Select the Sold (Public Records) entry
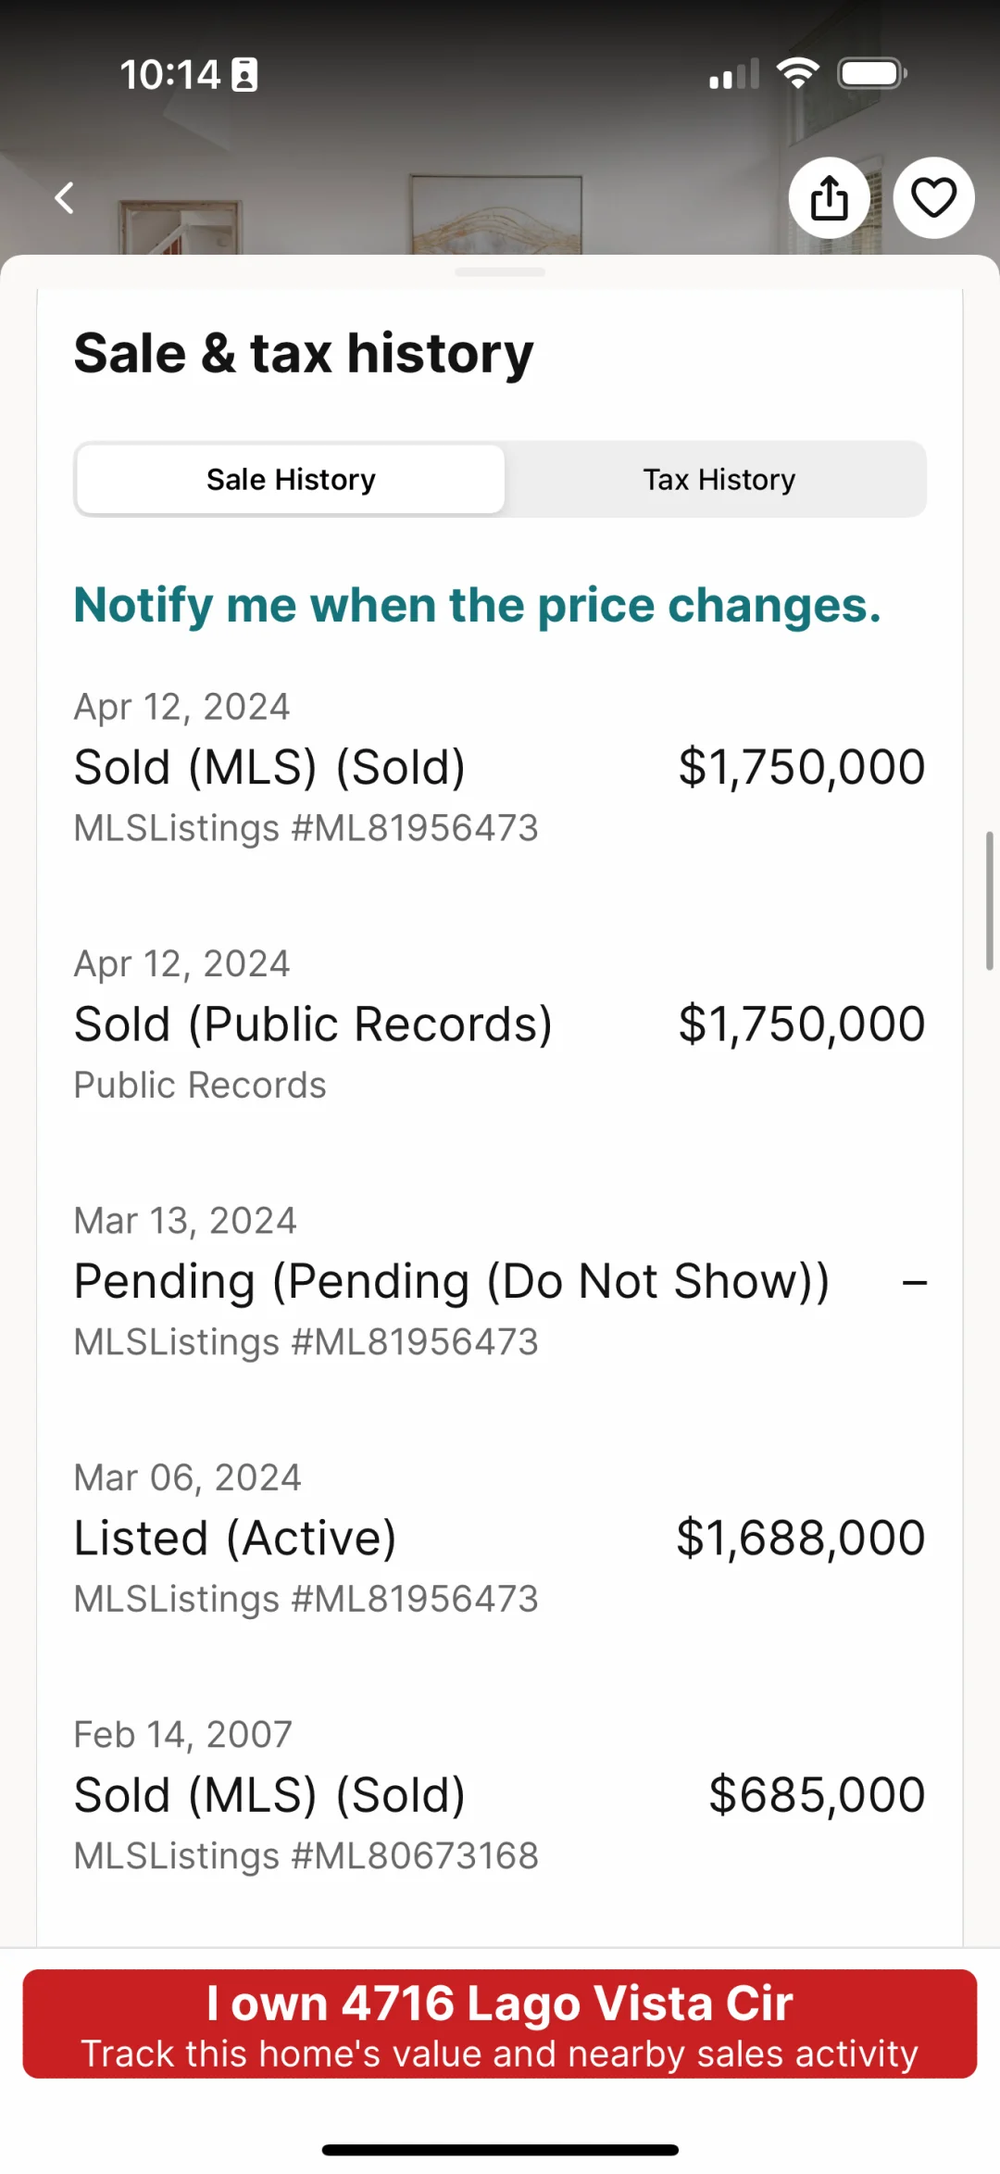Screen dimensions: 1000x2174 500,1024
